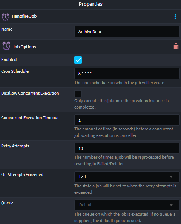The image size is (181, 224).
Task: Click the Cron Schedule input field
Action: click(127, 74)
